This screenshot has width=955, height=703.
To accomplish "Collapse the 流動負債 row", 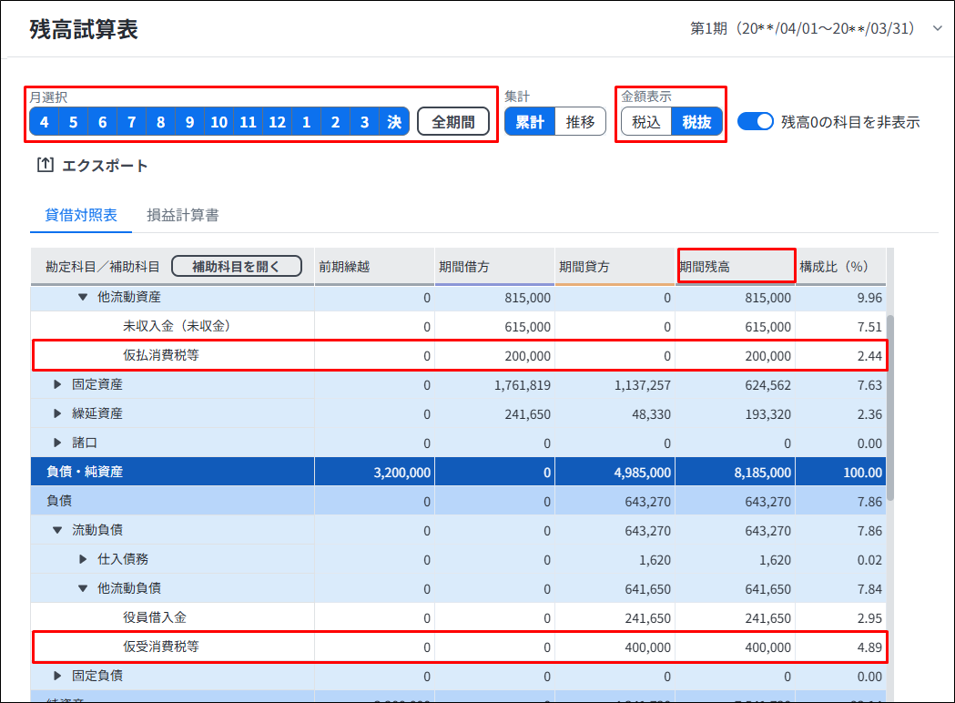I will click(57, 530).
